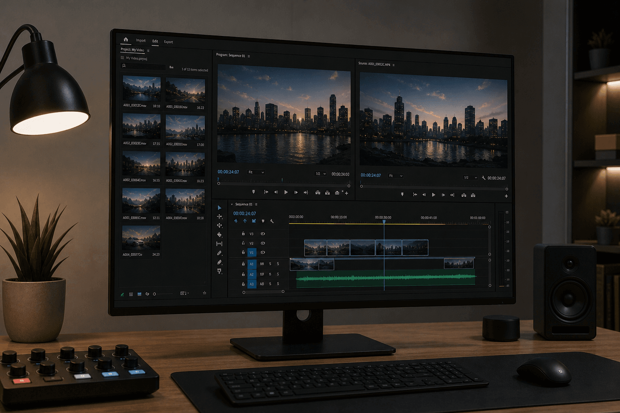Select the Sequence 01 timeline tab
The image size is (620, 413).
244,204
